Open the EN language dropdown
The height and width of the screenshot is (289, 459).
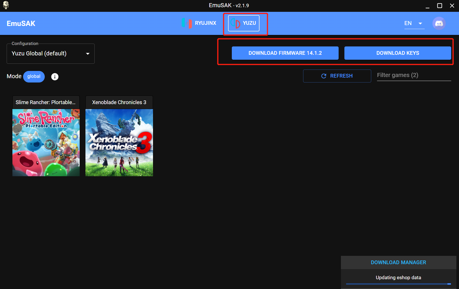[414, 23]
